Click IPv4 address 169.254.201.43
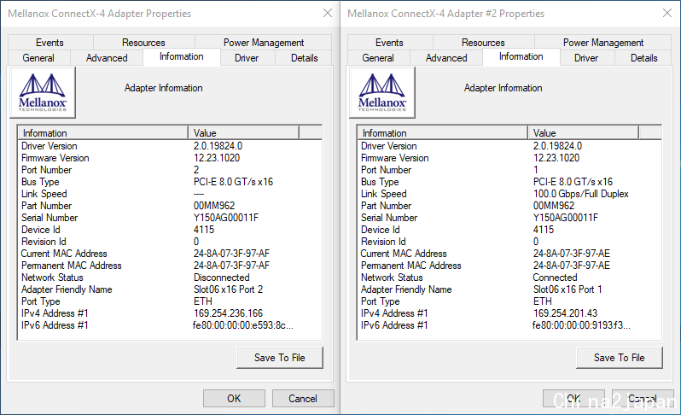681x415 pixels. point(565,313)
